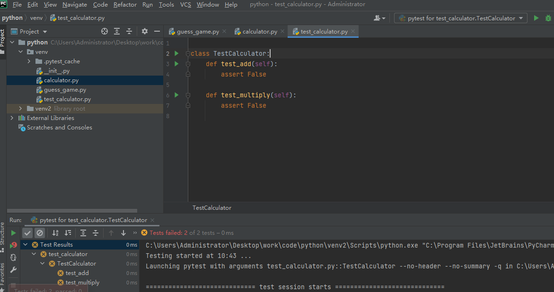Open the Refactor menu

point(124,4)
